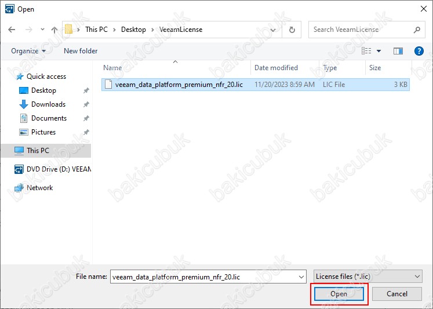The height and width of the screenshot is (309, 433).
Task: Open Help with question mark icon
Action: click(x=419, y=51)
